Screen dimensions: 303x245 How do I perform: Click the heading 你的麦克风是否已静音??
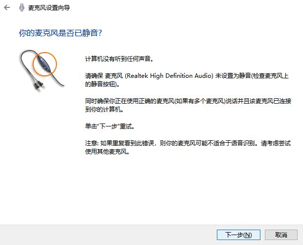coord(60,33)
